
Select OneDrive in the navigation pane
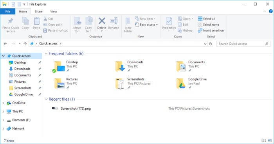click(19, 103)
